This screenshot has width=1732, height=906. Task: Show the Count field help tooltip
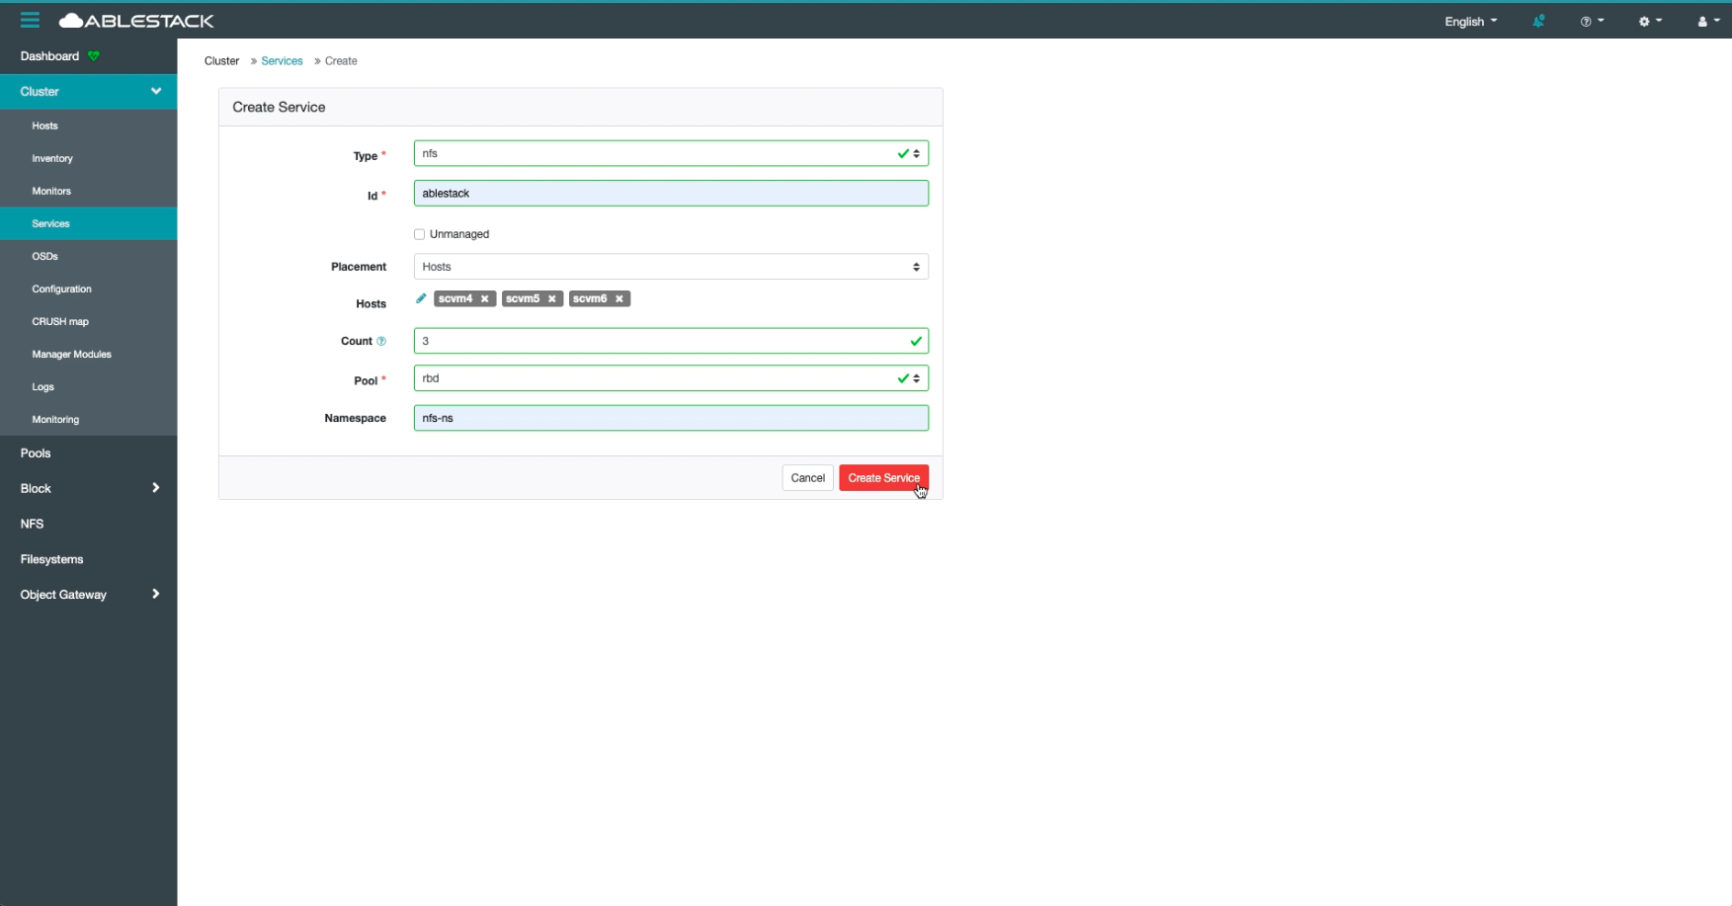[381, 341]
